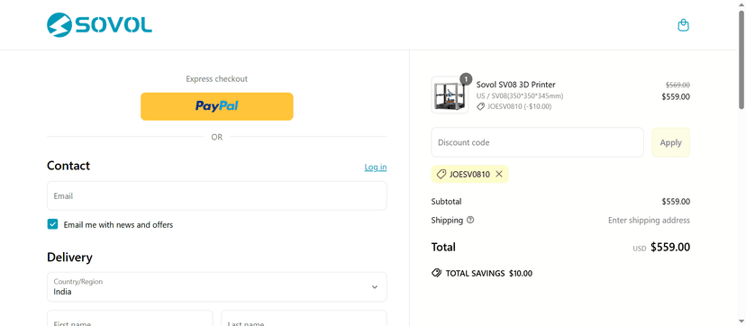Open the shopping bag cart icon
The image size is (746, 326).
click(x=683, y=25)
